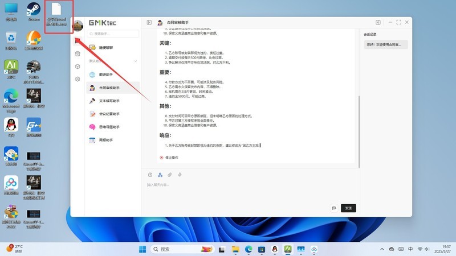Select the 文本续写助手 text continuation assistant
Viewport: 456px width, 256px height.
[113, 101]
